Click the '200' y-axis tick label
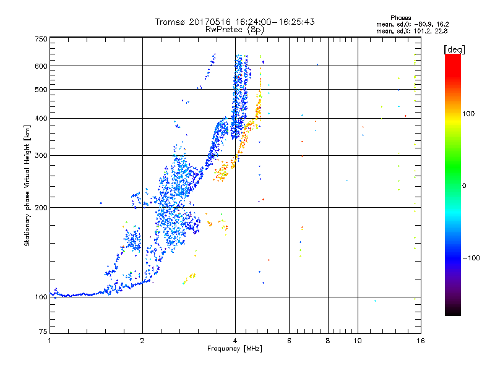Image resolution: width=495 pixels, height=371 pixels. [41, 208]
